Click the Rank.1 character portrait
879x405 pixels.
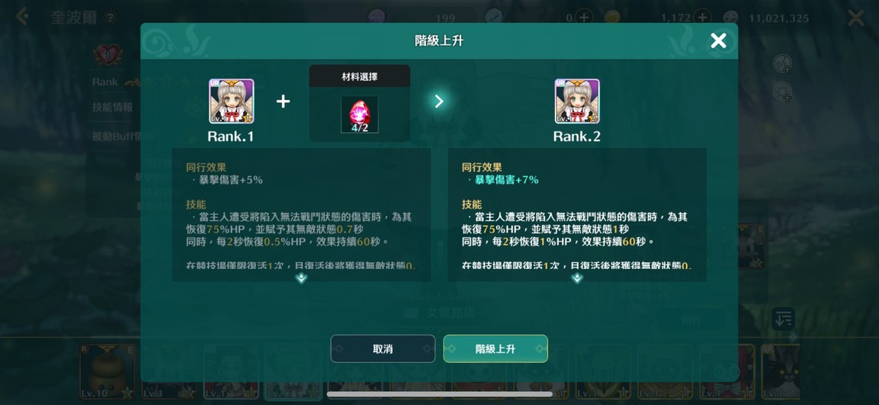click(x=232, y=102)
